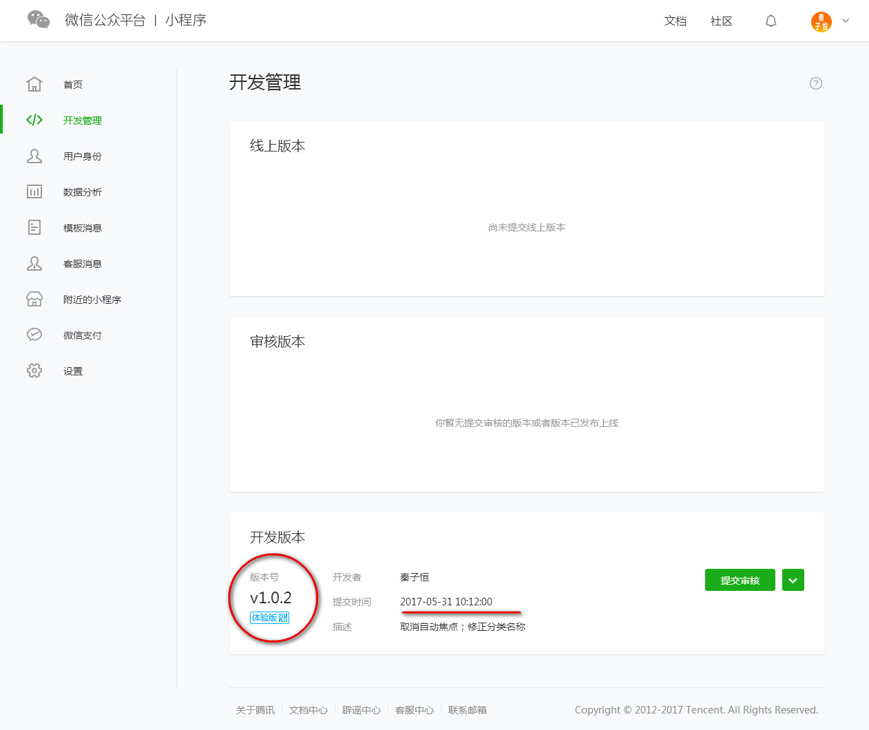Click the submit time 2017-05-31 10:12:00
Screen dimensions: 869x730
click(446, 602)
